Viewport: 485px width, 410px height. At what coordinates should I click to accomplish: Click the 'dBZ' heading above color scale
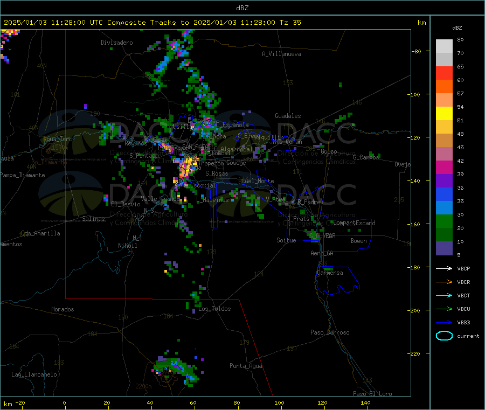pos(457,28)
